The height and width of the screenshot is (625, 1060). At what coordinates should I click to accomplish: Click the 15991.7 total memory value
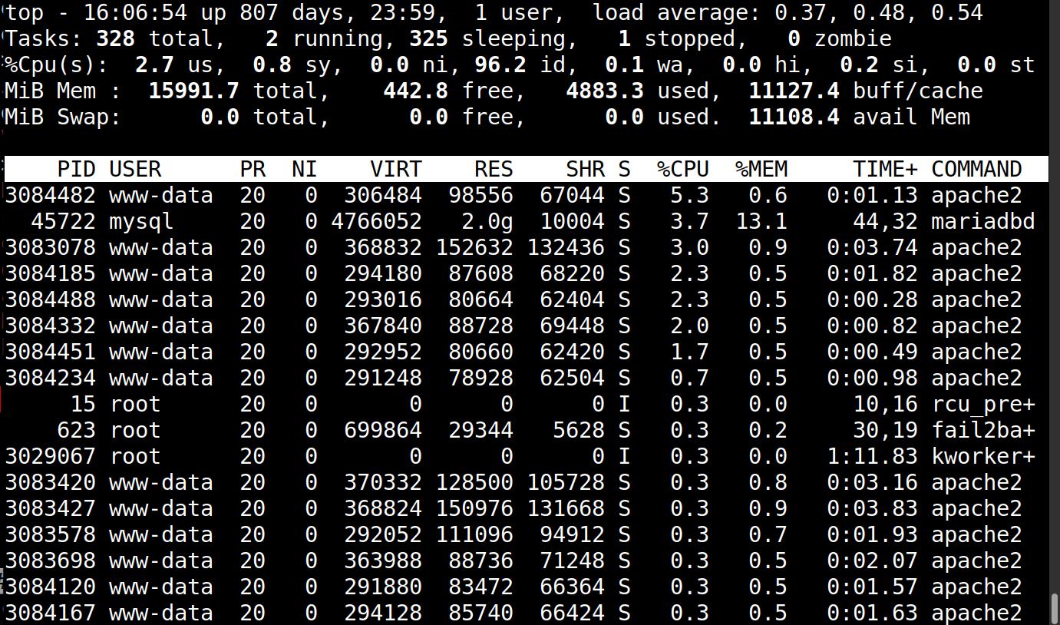193,91
